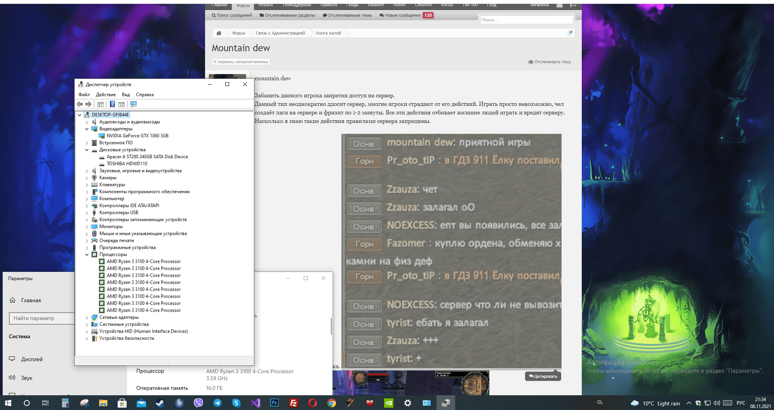Click the Цитировать button
Viewport: 774px width, 410px height.
click(543, 376)
